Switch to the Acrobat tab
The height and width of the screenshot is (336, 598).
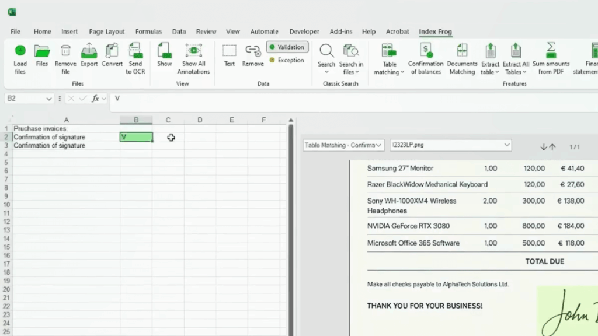[x=397, y=32]
